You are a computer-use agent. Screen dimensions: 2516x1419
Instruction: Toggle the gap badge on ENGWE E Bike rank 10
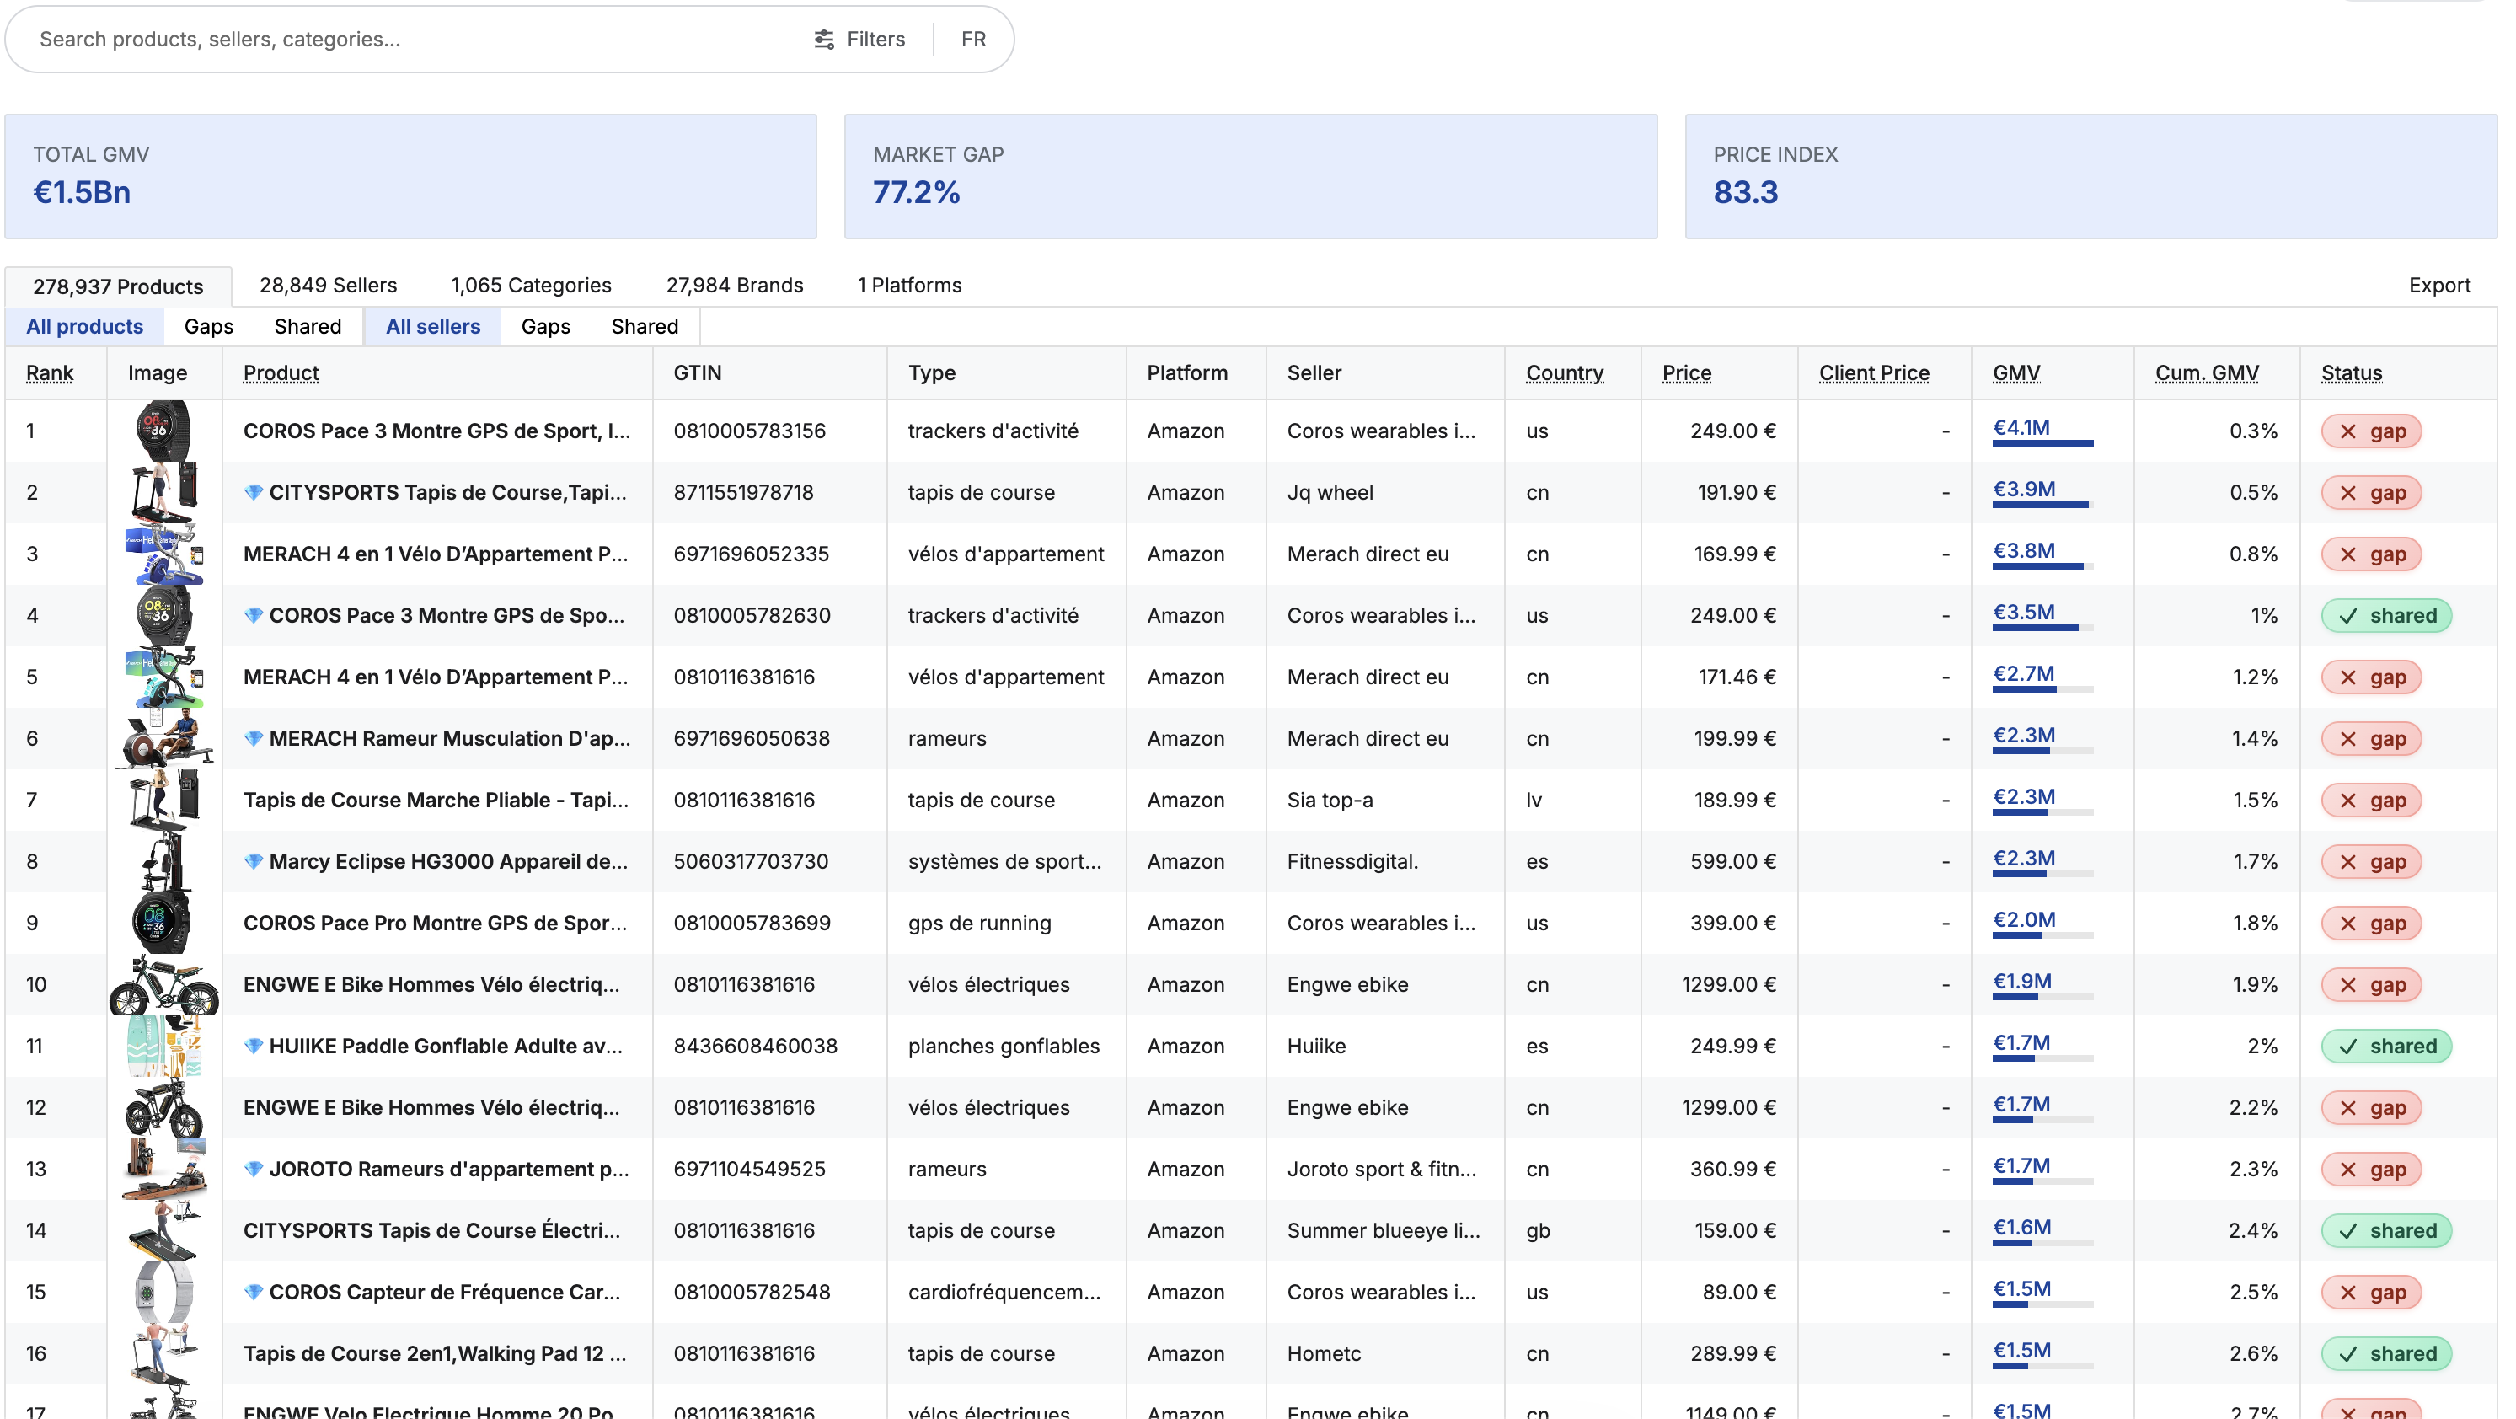(2371, 984)
